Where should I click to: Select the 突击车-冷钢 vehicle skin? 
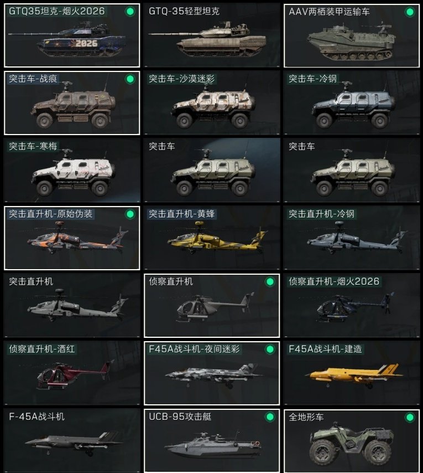(352, 103)
